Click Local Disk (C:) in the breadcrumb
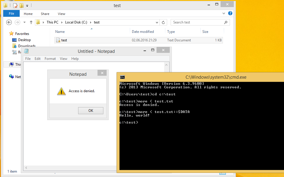The height and width of the screenshot is (177, 284). (x=76, y=22)
